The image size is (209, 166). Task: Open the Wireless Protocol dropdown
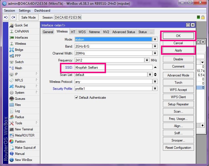pyautogui.click(x=155, y=81)
